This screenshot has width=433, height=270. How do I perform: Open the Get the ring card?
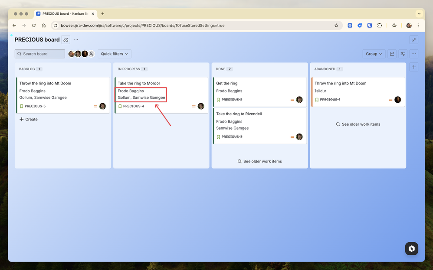(x=259, y=92)
